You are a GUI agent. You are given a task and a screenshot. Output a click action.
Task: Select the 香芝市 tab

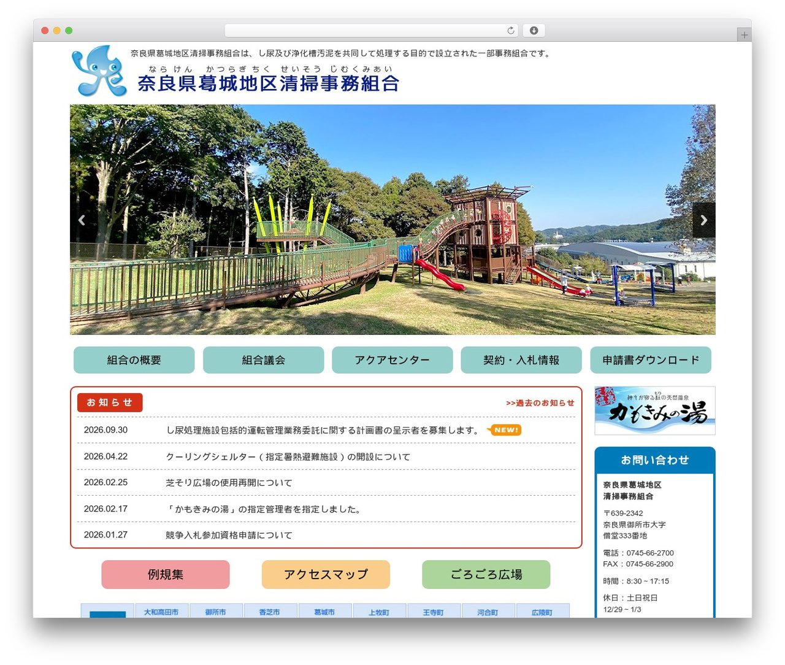click(x=270, y=611)
